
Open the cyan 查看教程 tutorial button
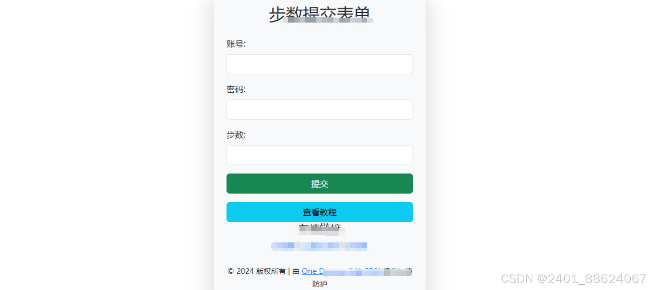[x=320, y=212]
